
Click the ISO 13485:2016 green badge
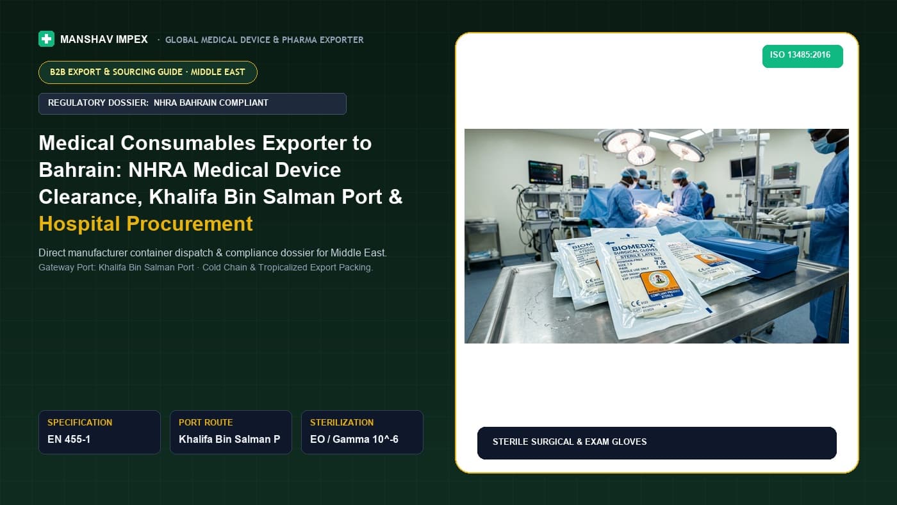click(802, 56)
